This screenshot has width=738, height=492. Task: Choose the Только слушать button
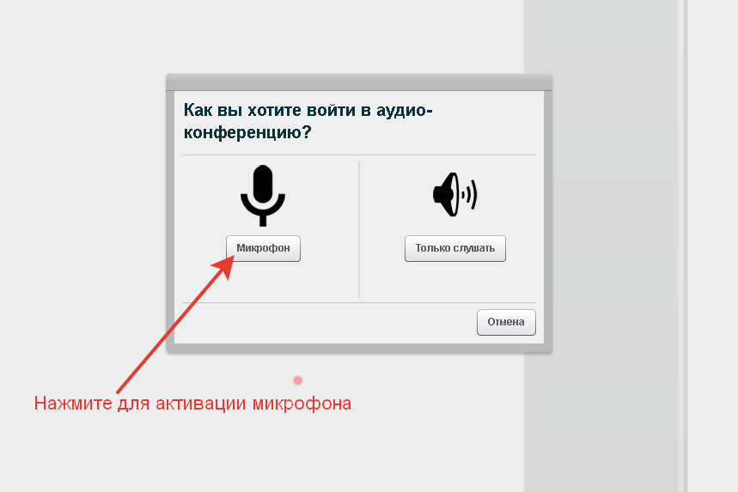pos(454,249)
